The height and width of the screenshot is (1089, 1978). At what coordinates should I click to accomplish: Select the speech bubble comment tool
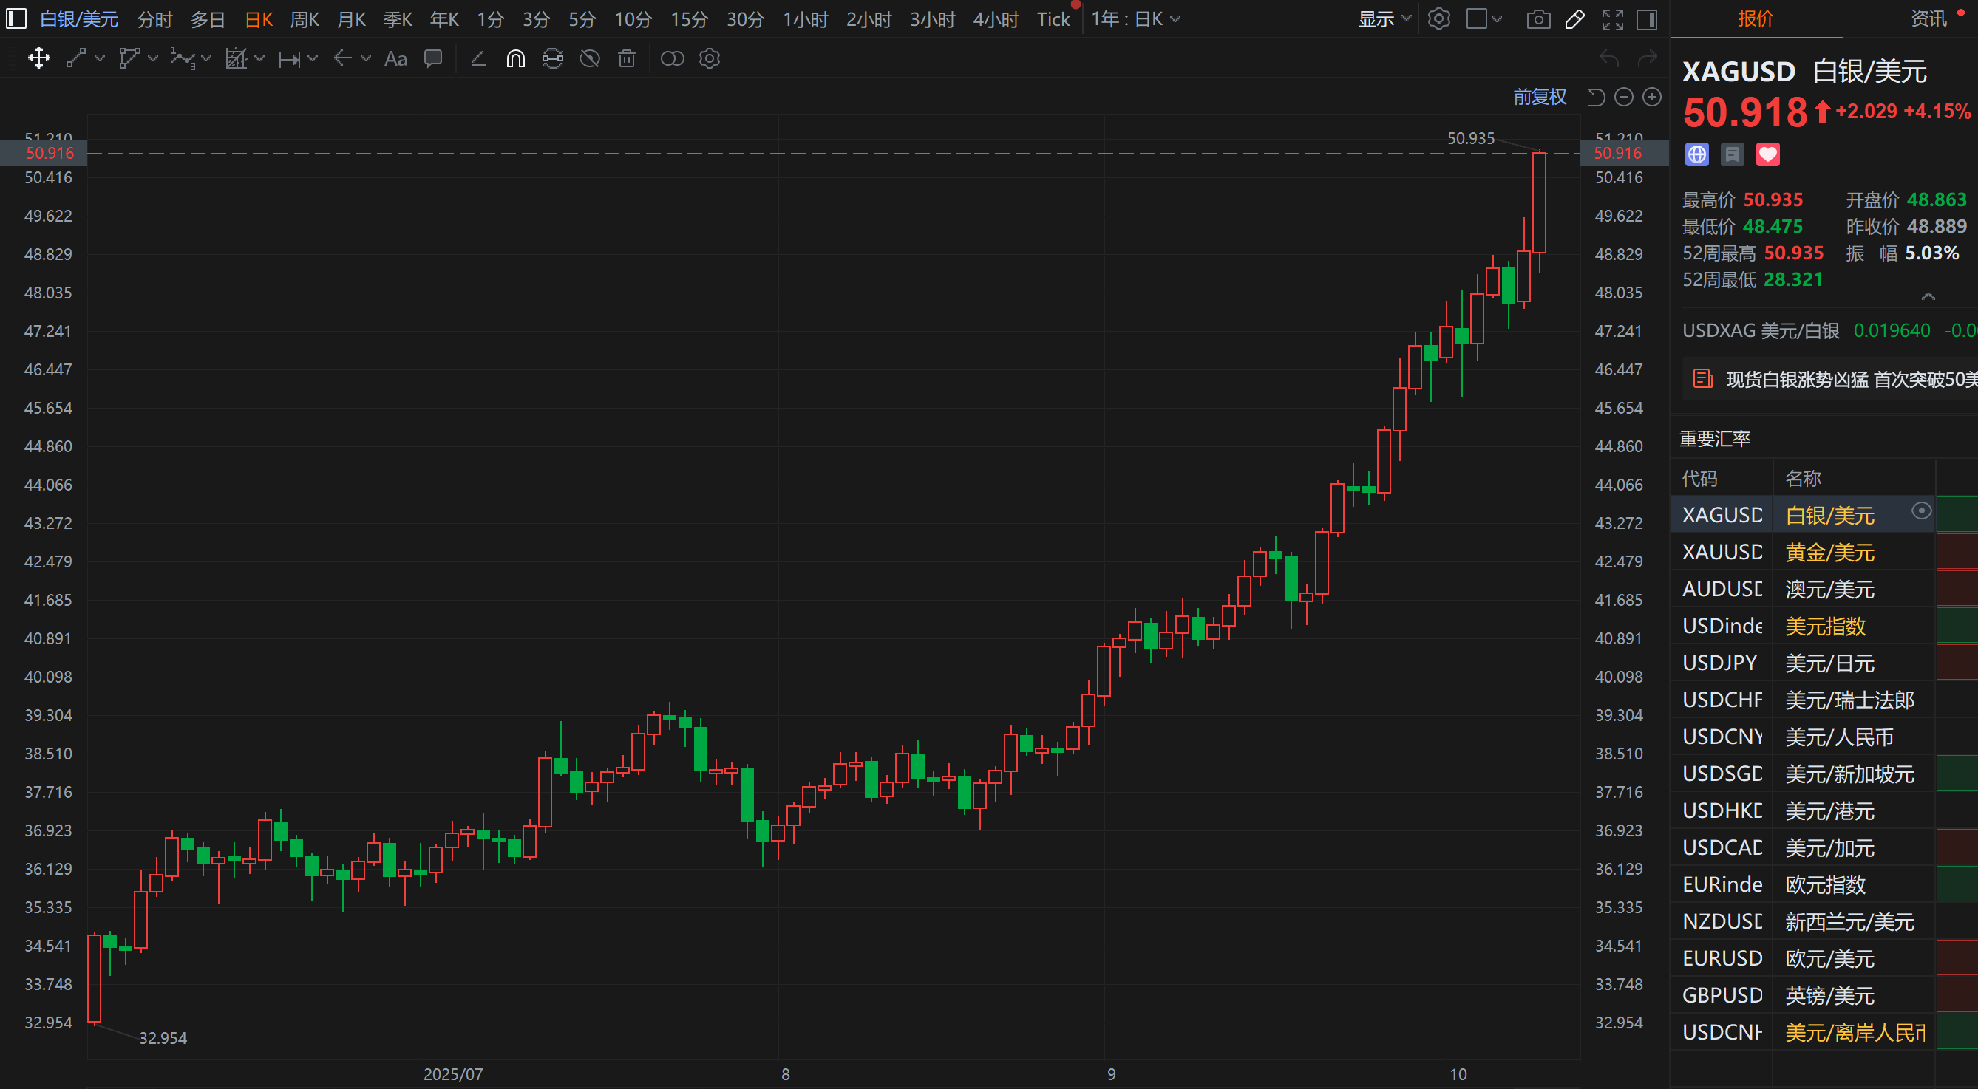(433, 59)
